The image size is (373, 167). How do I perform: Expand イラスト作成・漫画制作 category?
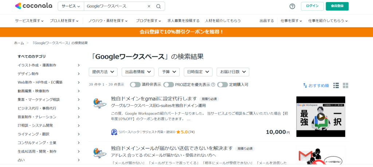(x=49, y=65)
